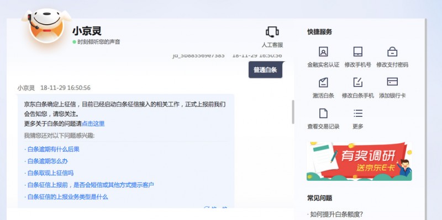This screenshot has height=220, width=442.
Task: Select the 激活白条 icon
Action: point(323,82)
